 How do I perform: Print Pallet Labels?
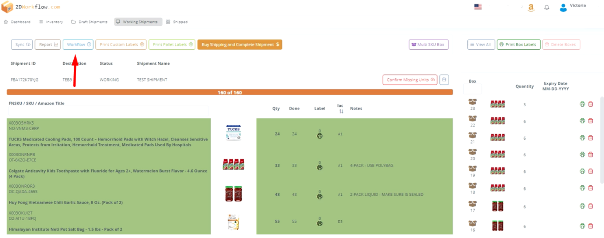pyautogui.click(x=172, y=45)
